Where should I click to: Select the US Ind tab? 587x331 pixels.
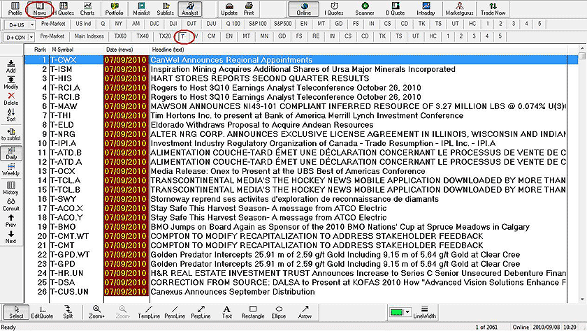(x=83, y=24)
